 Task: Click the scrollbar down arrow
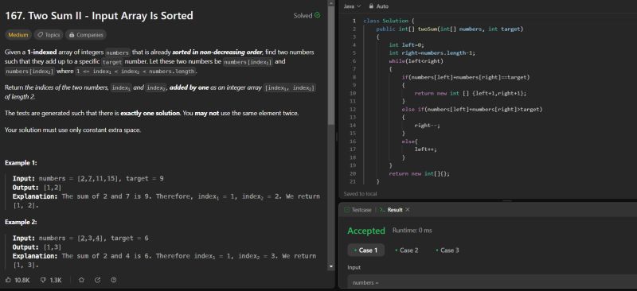click(x=330, y=266)
